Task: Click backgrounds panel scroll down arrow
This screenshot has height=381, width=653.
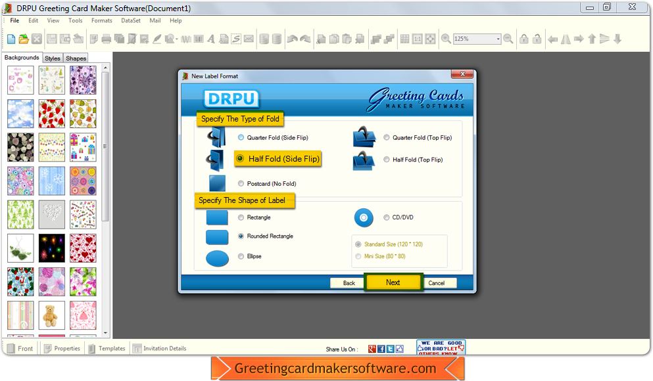Action: [x=105, y=333]
